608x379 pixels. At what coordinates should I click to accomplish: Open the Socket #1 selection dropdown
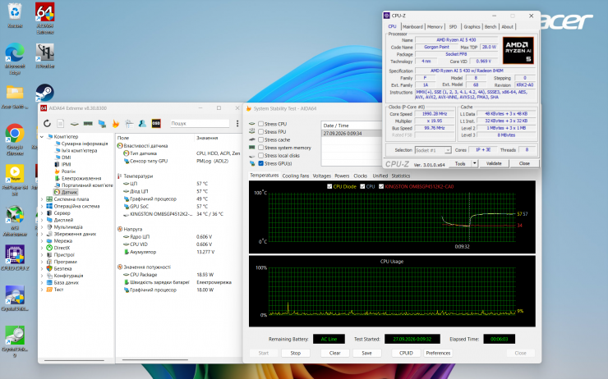433,150
